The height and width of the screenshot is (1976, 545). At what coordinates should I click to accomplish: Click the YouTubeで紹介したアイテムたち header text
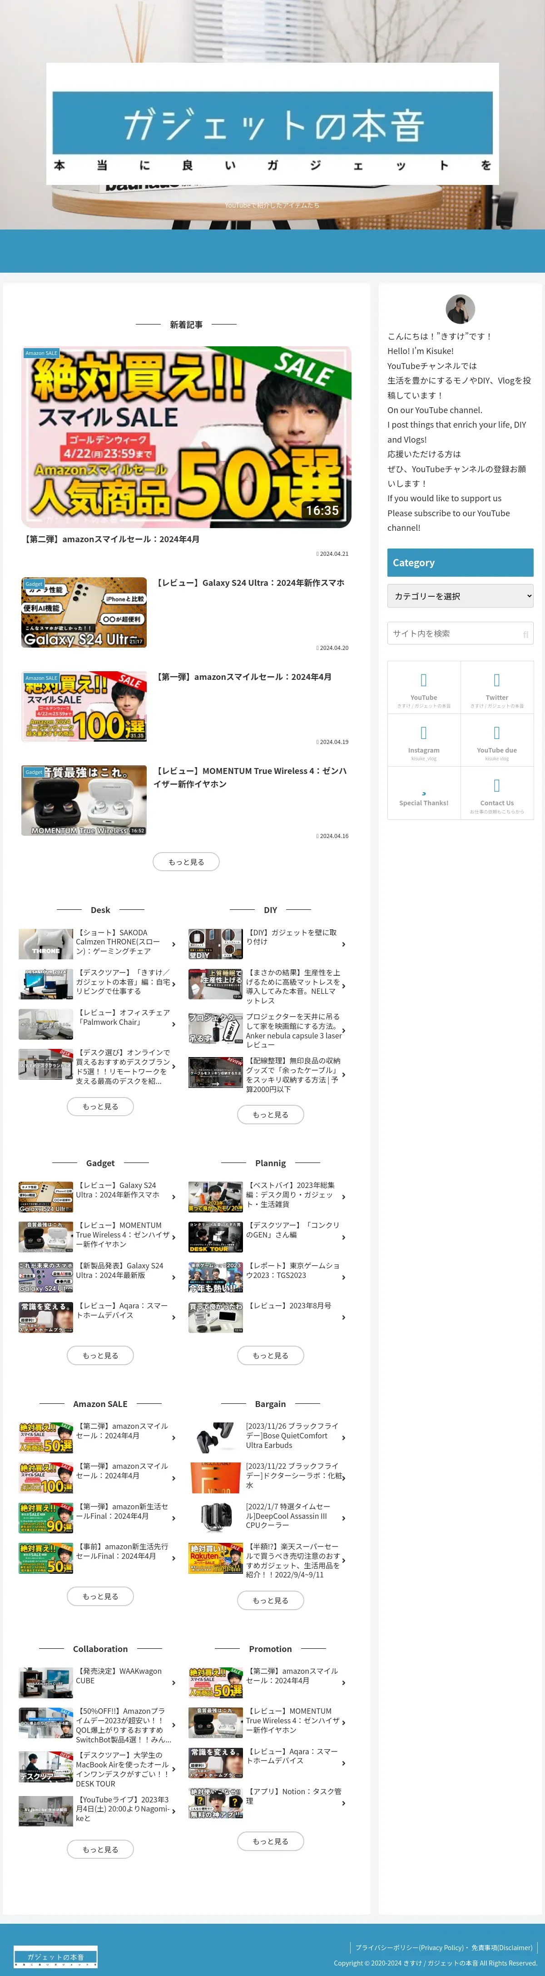pos(272,205)
